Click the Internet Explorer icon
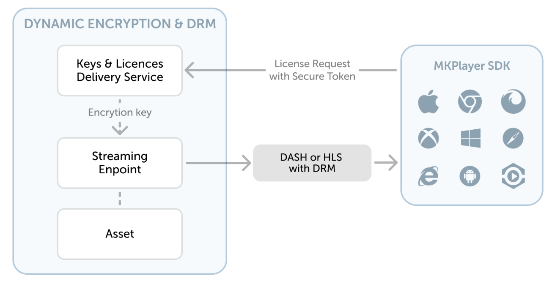Image resolution: width=555 pixels, height=284 pixels. click(428, 175)
